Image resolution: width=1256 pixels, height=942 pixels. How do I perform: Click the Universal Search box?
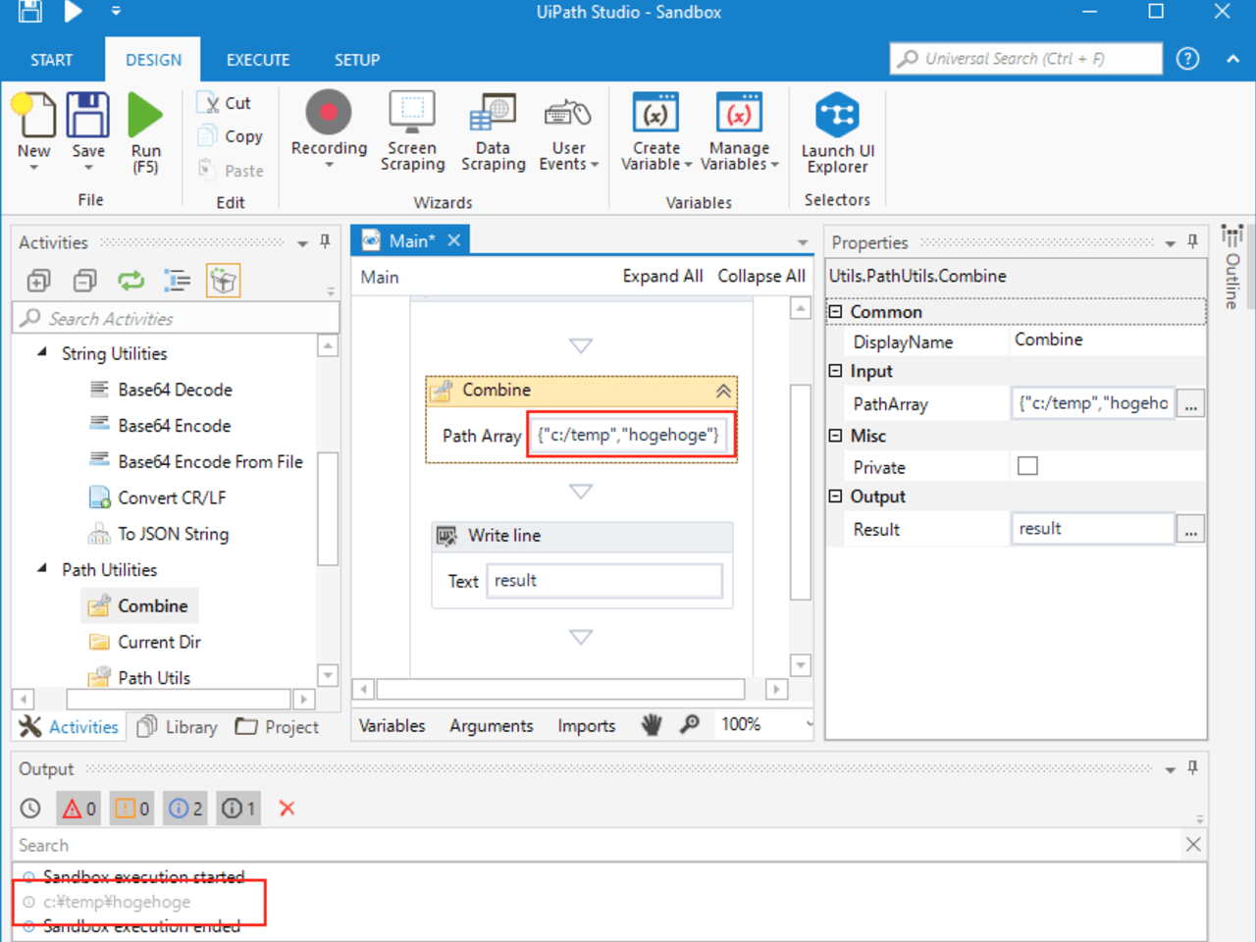click(x=1025, y=59)
